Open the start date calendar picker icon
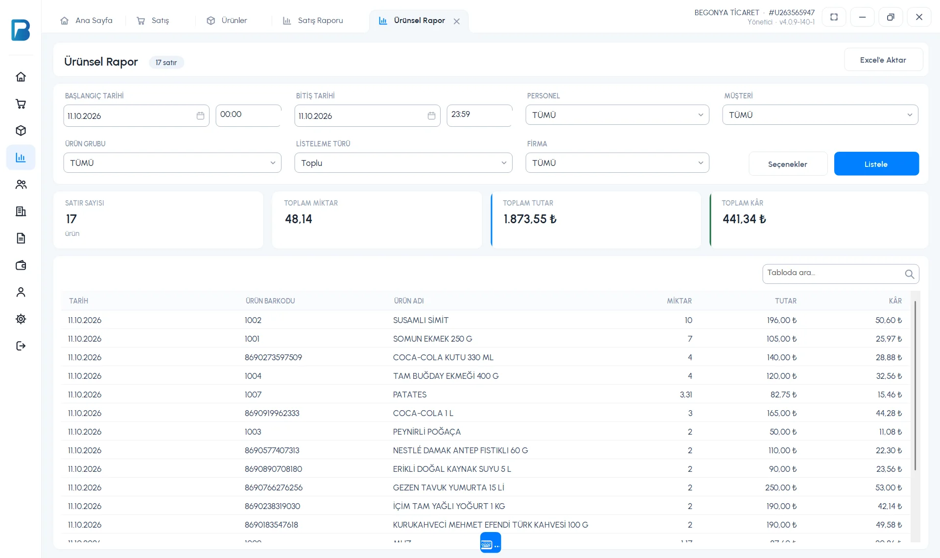This screenshot has height=558, width=940. coord(200,116)
